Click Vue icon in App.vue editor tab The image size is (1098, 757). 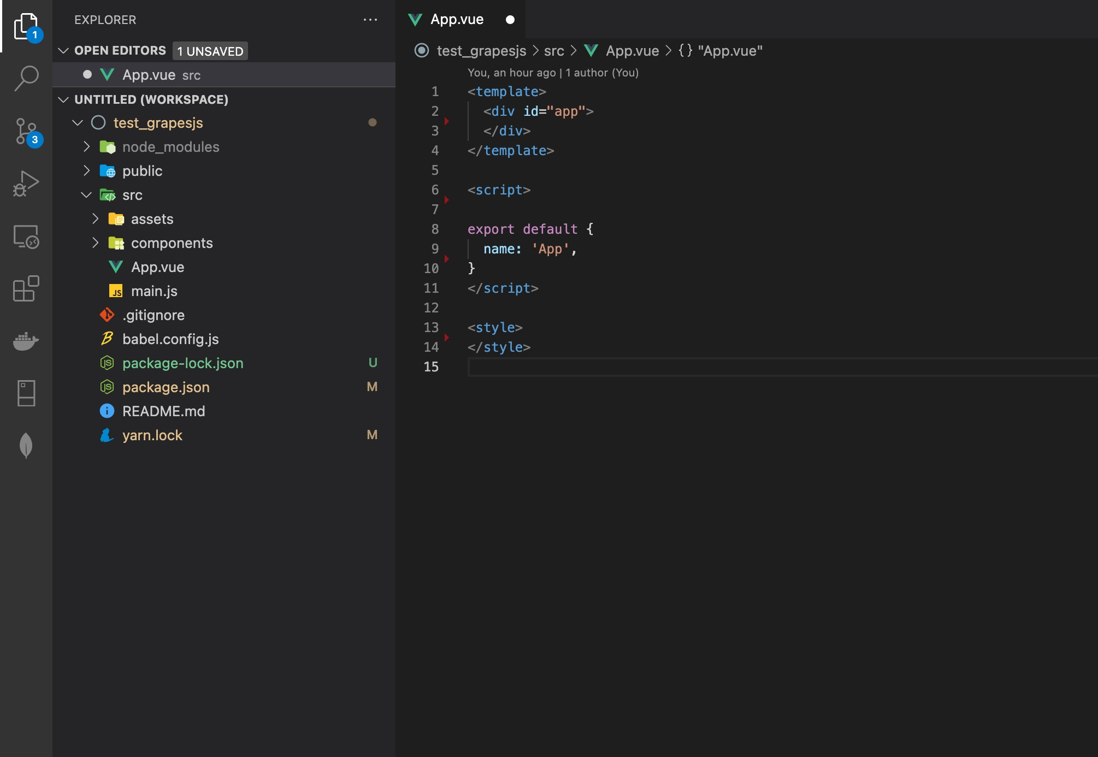click(x=415, y=20)
